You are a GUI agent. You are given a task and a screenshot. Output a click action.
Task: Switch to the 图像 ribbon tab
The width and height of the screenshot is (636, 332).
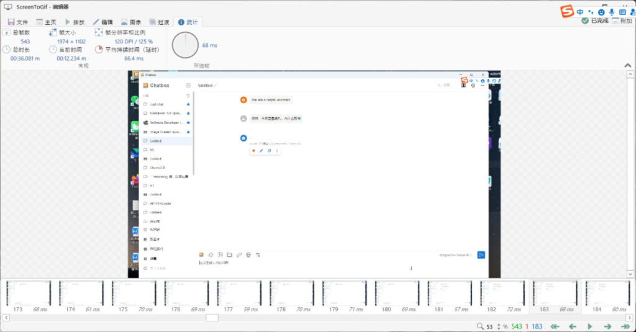pos(130,22)
